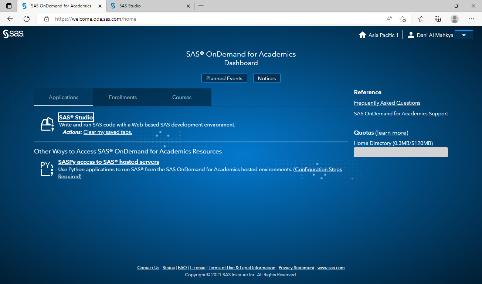This screenshot has height=284, width=482.
Task: Click the Read aloud icon in address bar
Action: 389,19
